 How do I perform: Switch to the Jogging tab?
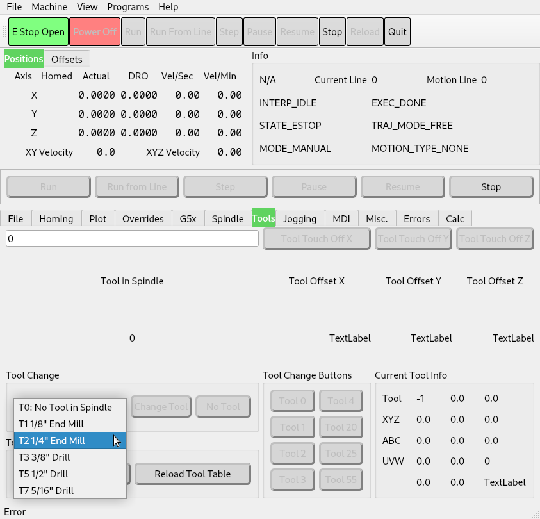click(x=300, y=218)
